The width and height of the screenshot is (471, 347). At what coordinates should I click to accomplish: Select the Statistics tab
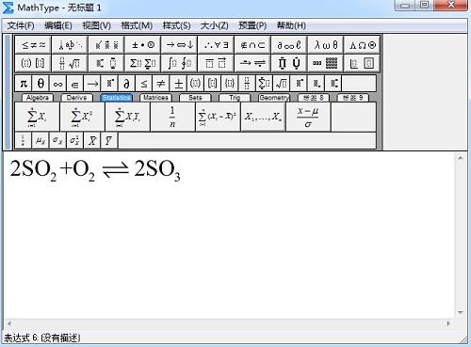pyautogui.click(x=116, y=98)
